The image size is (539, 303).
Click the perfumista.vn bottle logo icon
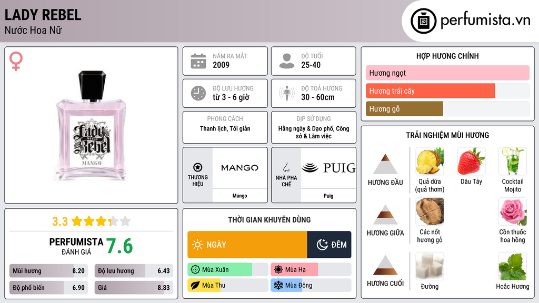423,21
